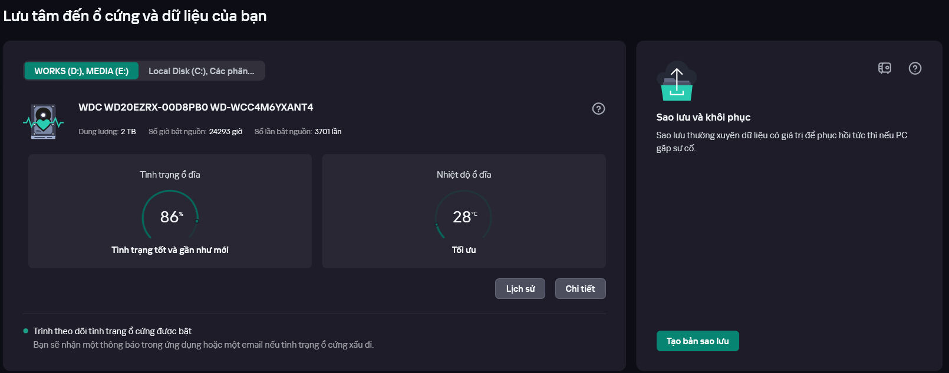The height and width of the screenshot is (373, 949).
Task: Click the 28°C disk temperature gauge
Action: (463, 217)
